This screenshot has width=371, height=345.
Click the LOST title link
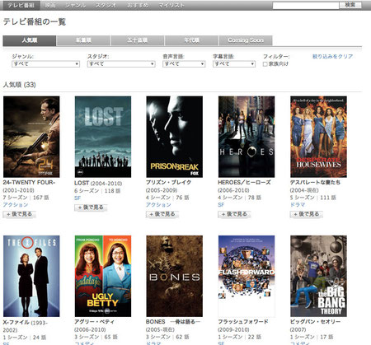(x=82, y=183)
